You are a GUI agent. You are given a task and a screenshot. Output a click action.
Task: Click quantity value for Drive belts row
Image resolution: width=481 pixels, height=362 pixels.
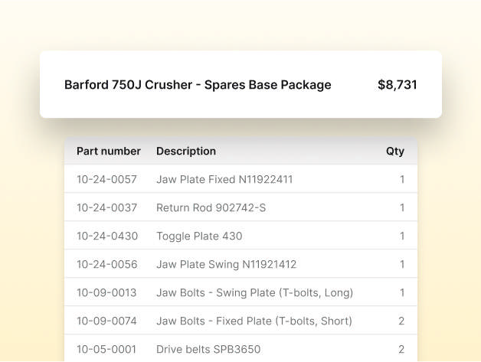point(401,350)
